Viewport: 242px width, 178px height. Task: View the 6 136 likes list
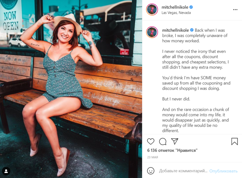pyautogui.click(x=172, y=150)
